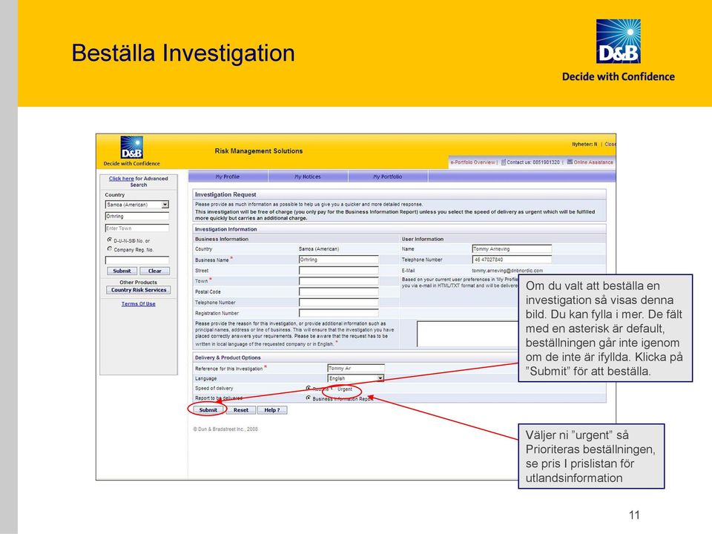Image resolution: width=712 pixels, height=534 pixels.
Task: Click the Street input field
Action: [x=338, y=270]
